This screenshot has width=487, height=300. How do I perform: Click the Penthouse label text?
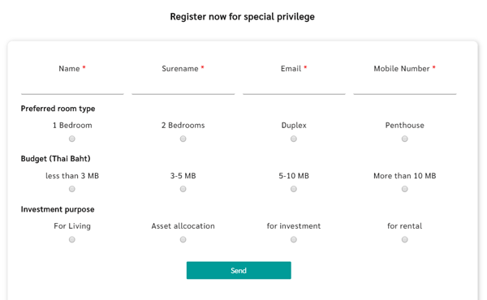[404, 126]
